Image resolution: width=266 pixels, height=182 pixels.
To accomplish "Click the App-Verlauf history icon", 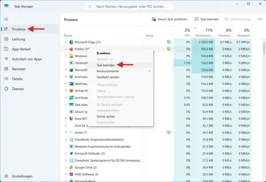I will tap(6, 49).
